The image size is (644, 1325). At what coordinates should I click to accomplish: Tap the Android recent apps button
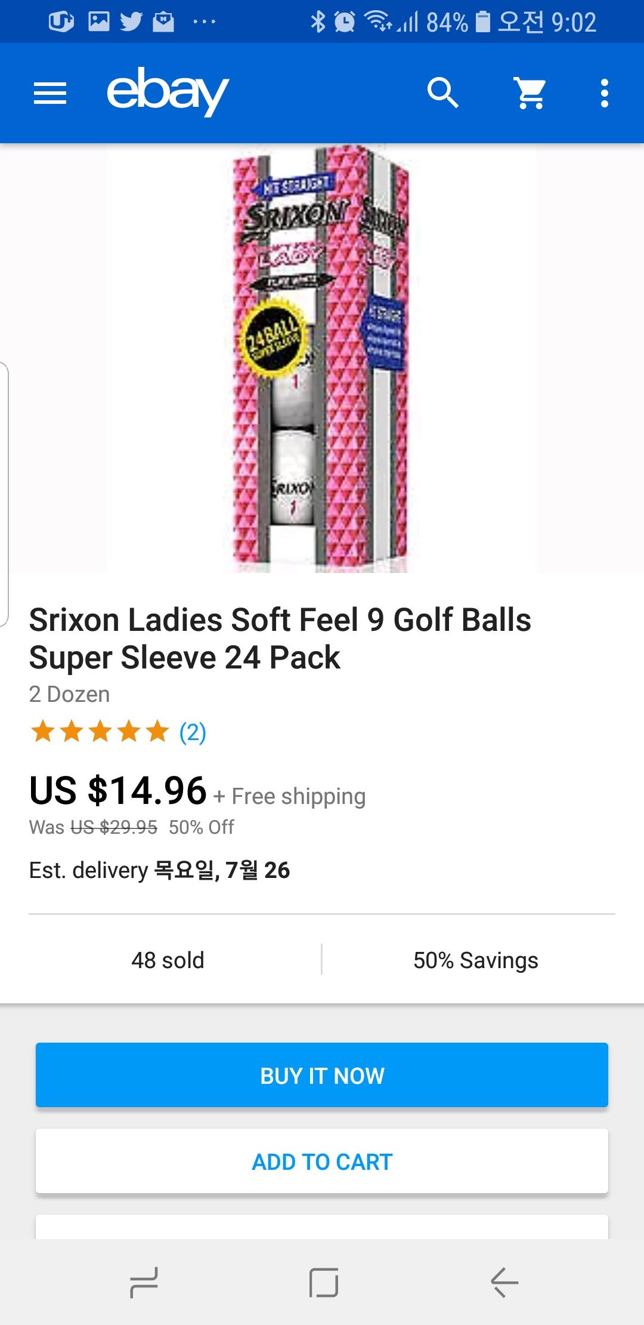click(144, 1282)
